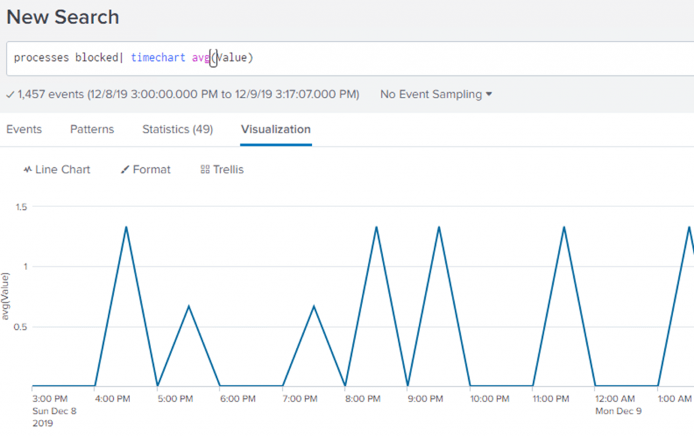This screenshot has height=436, width=694.
Task: Click the search completed checkmark icon
Action: click(x=9, y=95)
